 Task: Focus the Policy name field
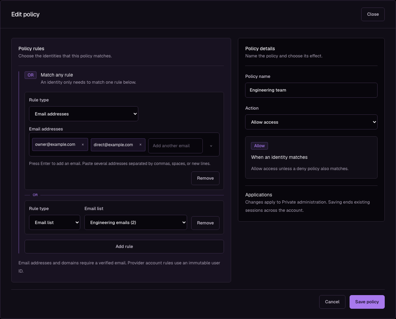point(311,90)
